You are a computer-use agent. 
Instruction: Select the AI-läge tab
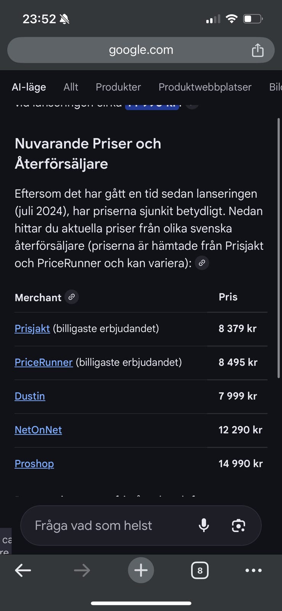[x=29, y=87]
